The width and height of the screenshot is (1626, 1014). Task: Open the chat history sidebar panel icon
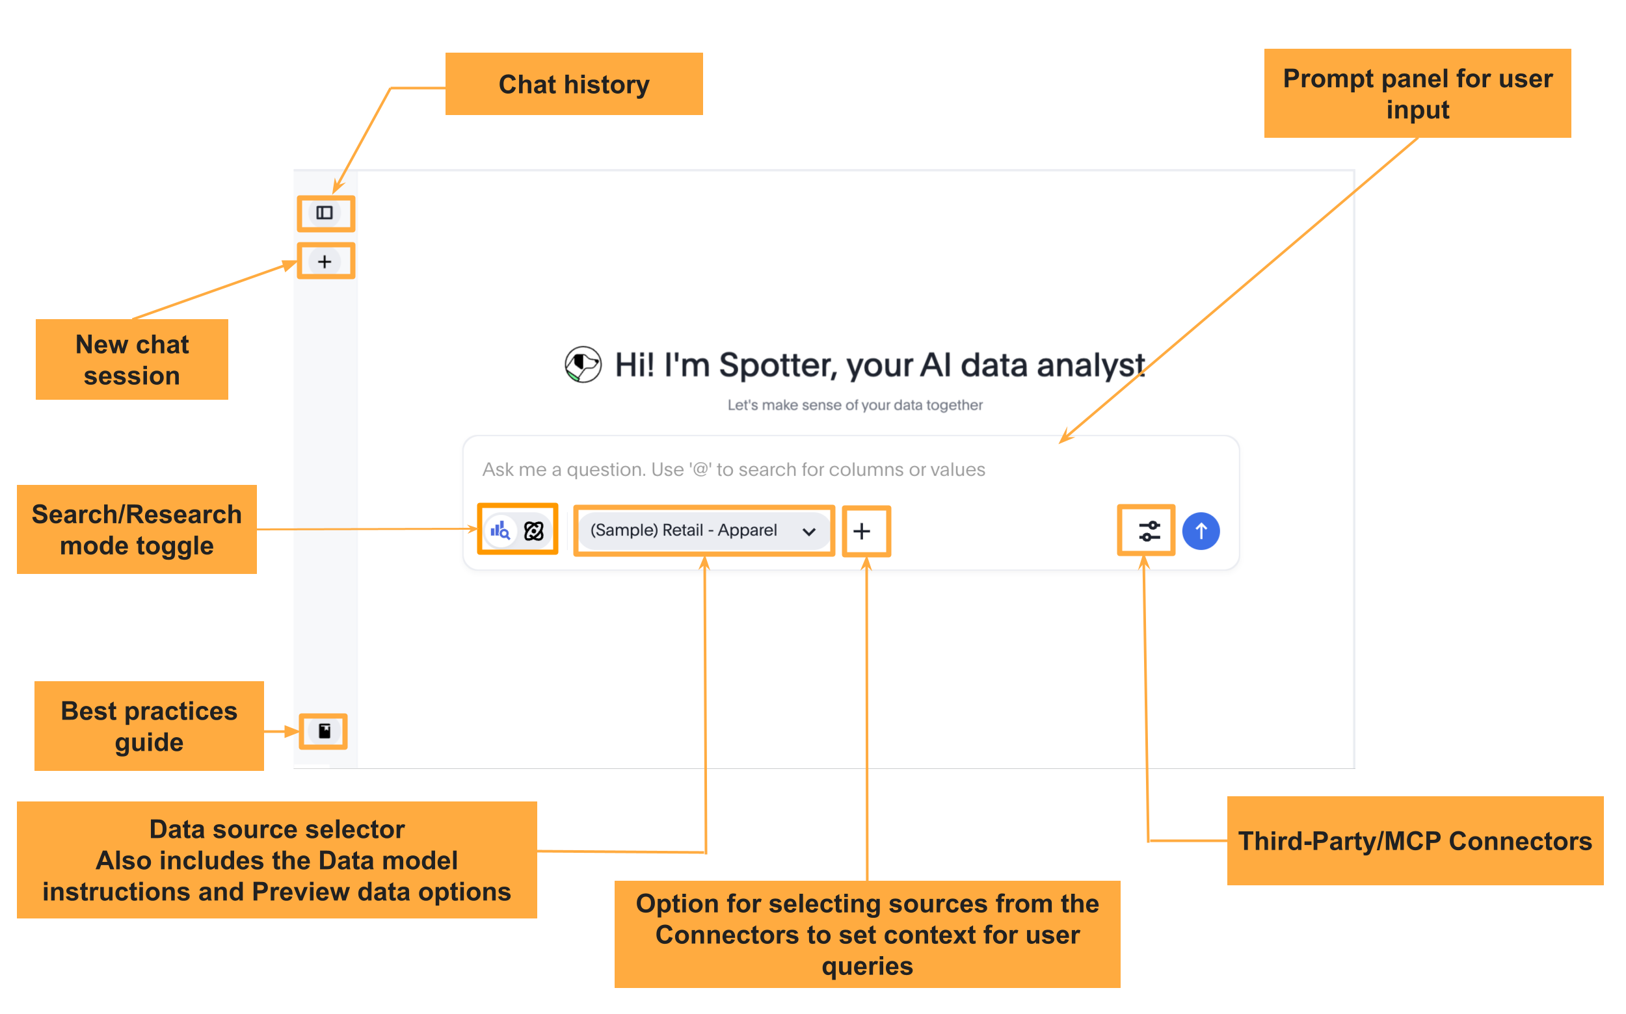tap(325, 213)
